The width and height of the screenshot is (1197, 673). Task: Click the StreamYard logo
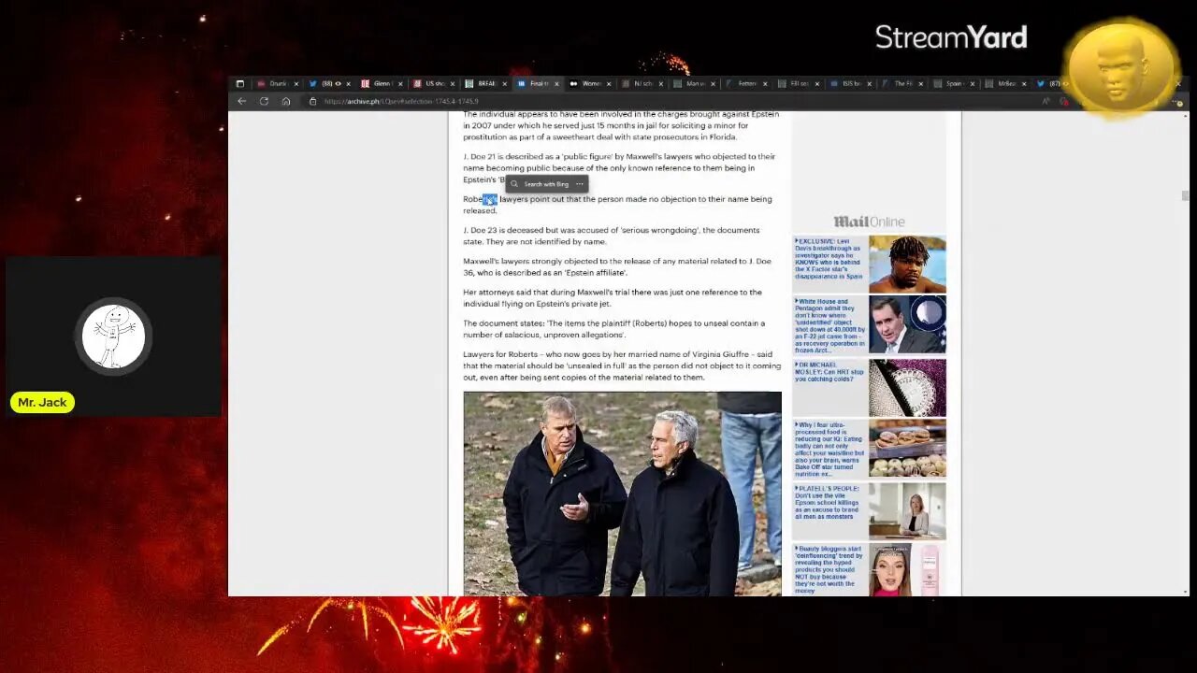[x=951, y=37]
